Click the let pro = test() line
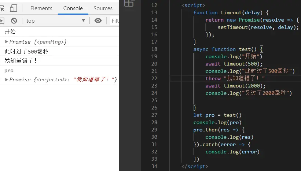Viewport: 301px width, 171px height. coord(217,115)
